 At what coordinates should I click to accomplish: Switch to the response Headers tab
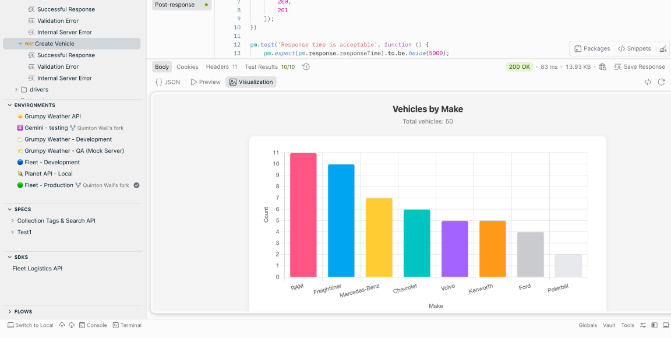pos(221,67)
